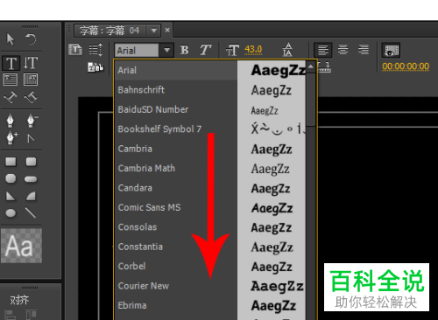This screenshot has width=438, height=320.
Task: Activate the Vertical Type tool
Action: tap(31, 63)
